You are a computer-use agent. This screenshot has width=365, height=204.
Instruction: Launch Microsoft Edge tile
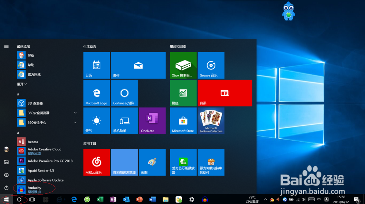pos(97,93)
